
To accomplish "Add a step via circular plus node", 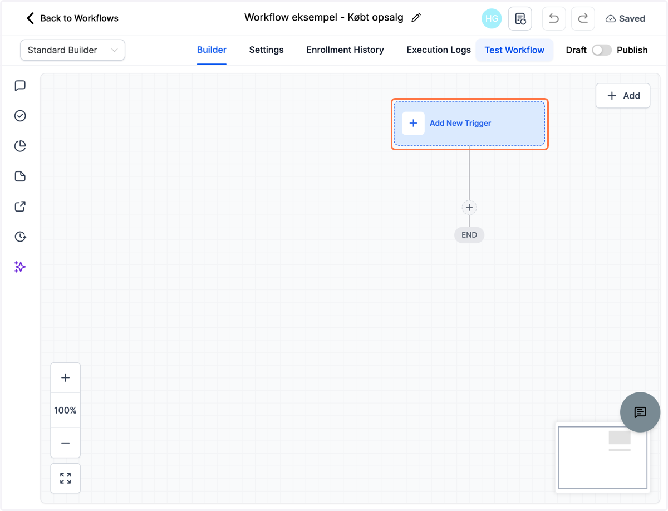I will tap(469, 208).
